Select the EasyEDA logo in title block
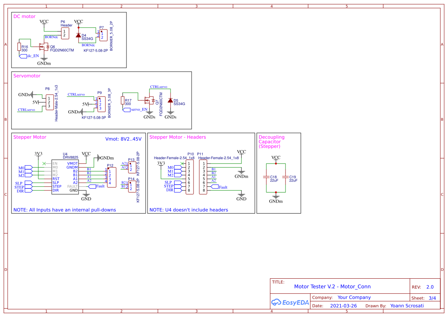The image size is (448, 317). pyautogui.click(x=290, y=302)
